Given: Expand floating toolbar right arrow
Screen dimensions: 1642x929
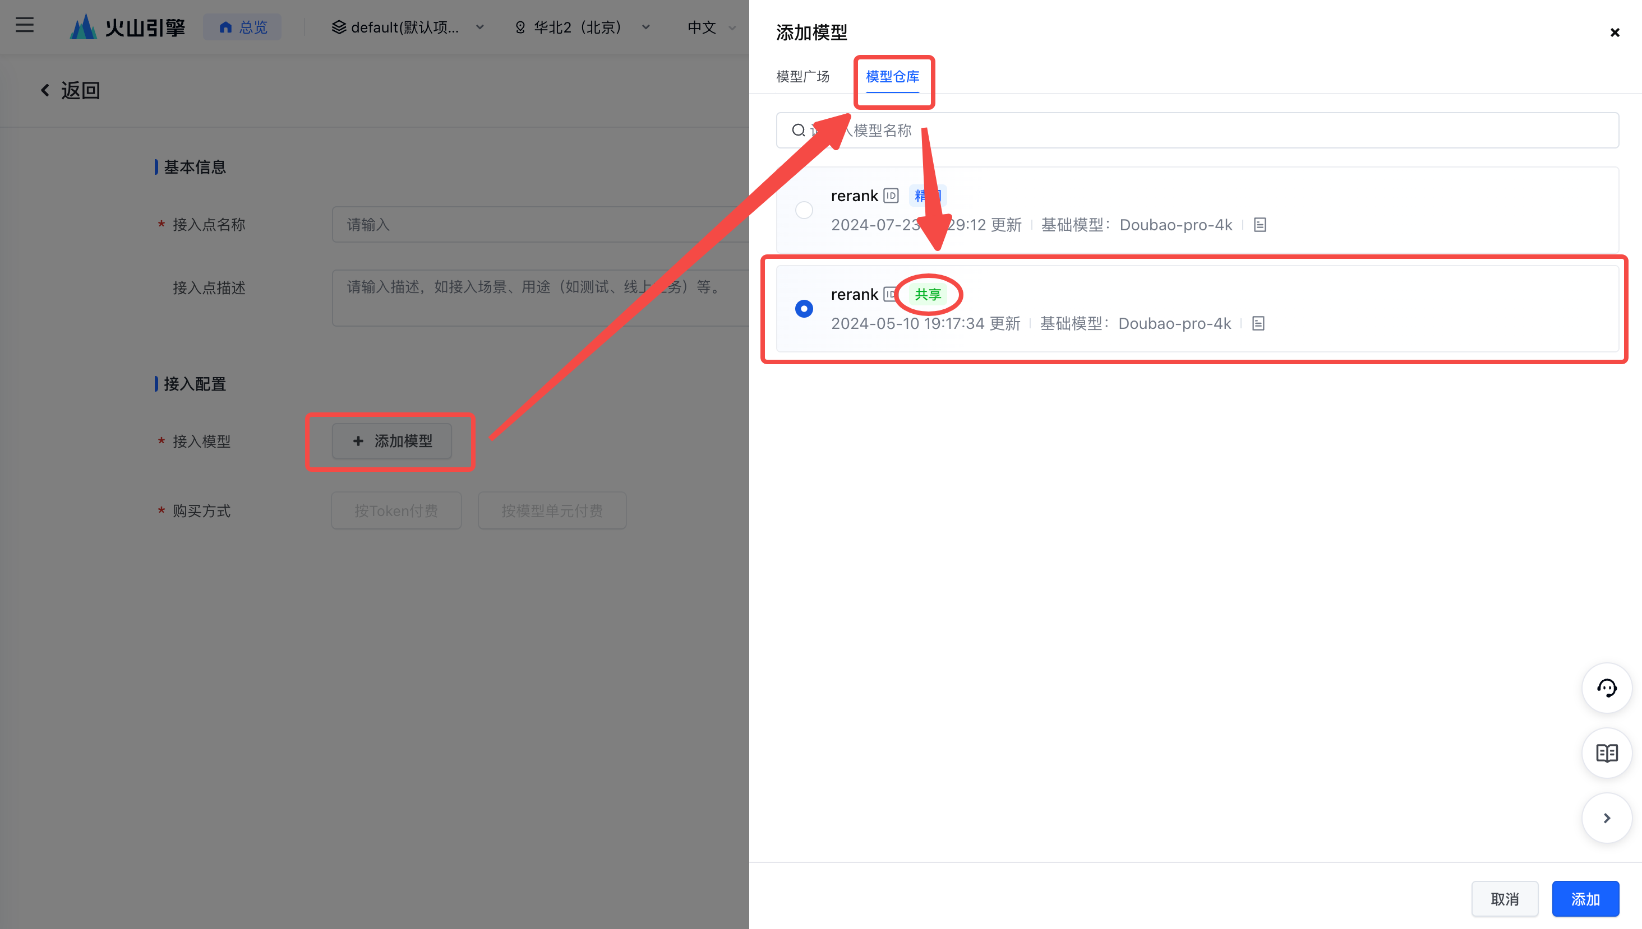Looking at the screenshot, I should (1607, 818).
